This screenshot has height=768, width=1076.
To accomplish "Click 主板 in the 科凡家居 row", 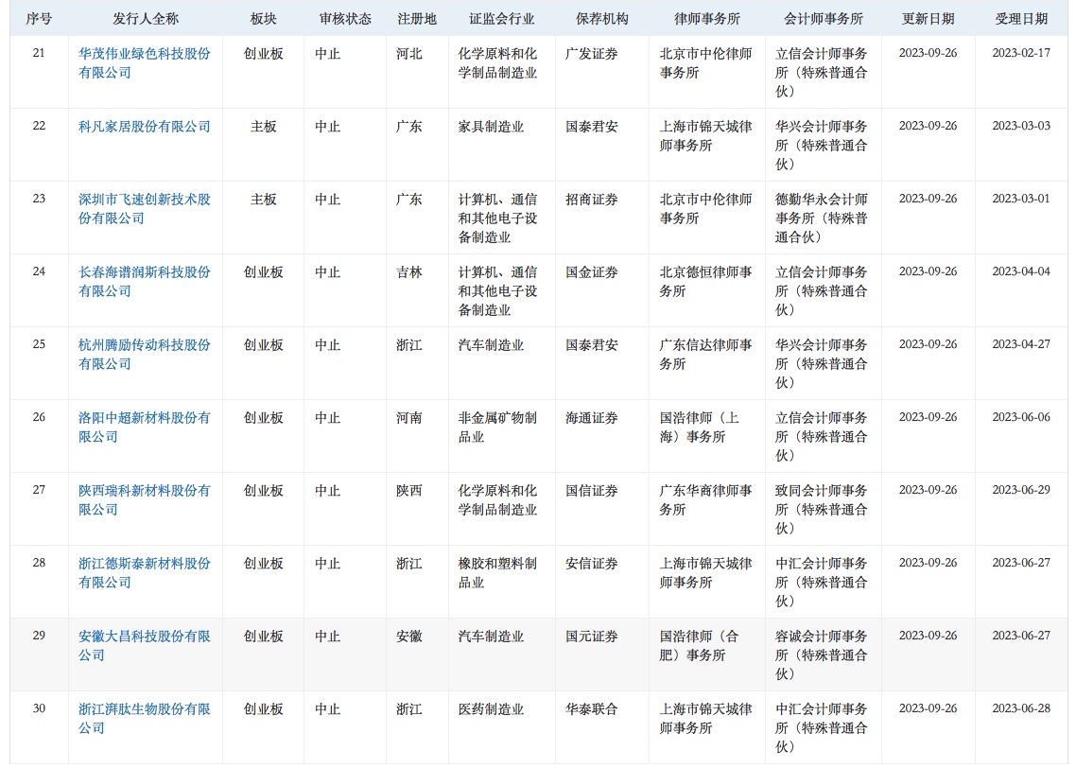I will 264,127.
